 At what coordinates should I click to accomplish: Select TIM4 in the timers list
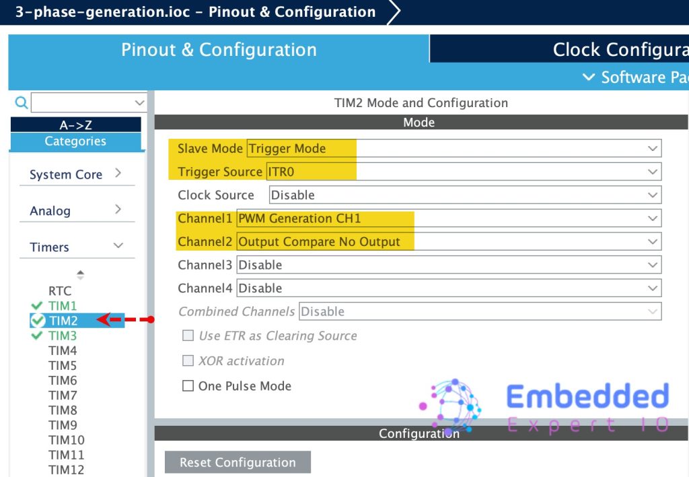tap(63, 350)
